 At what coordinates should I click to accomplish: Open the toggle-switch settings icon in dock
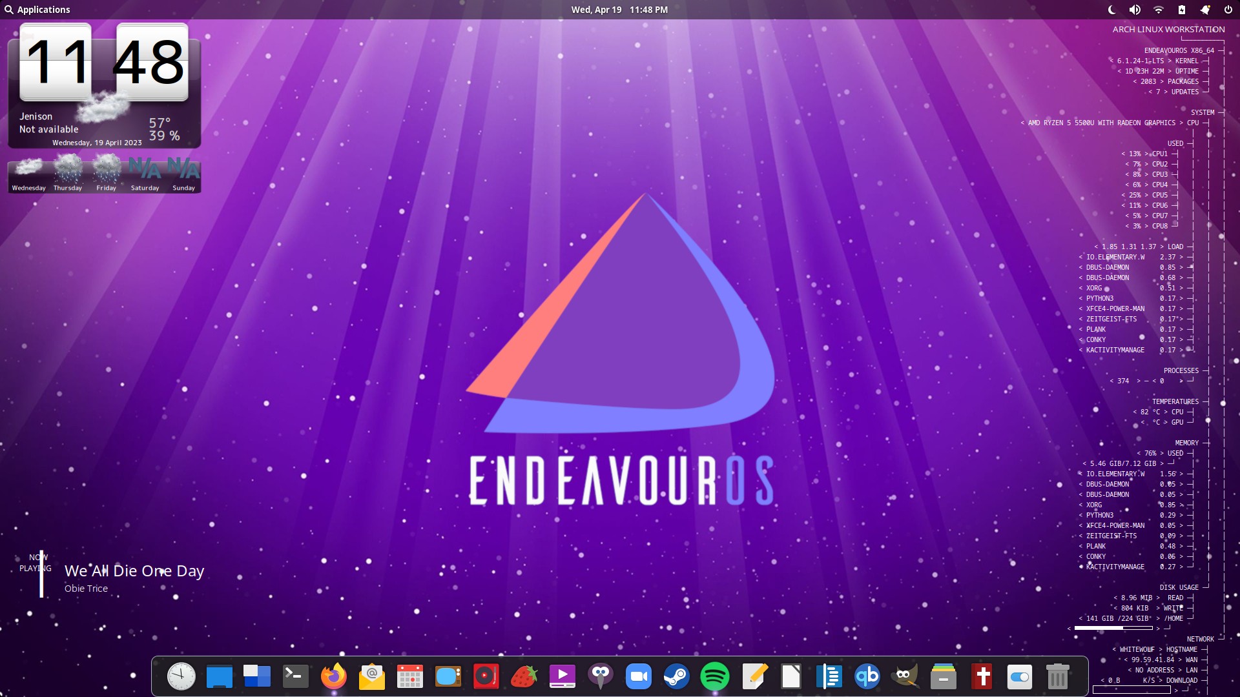(1019, 676)
